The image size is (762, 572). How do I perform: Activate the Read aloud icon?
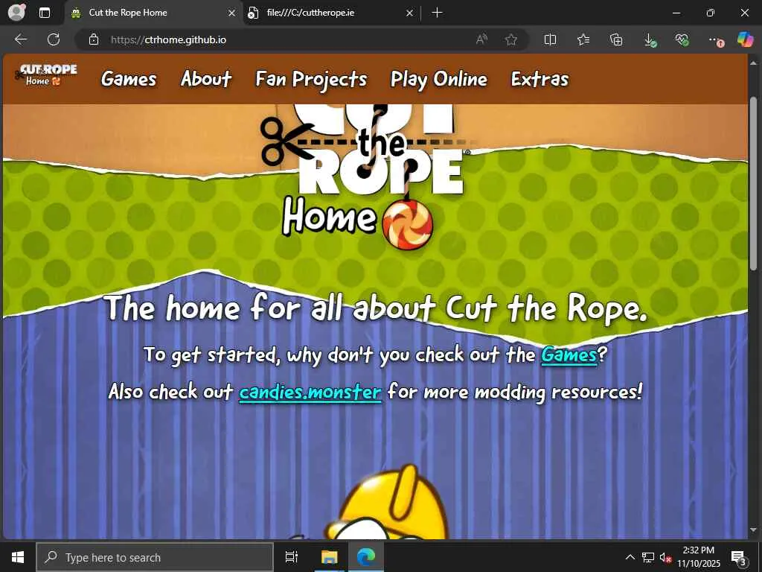(x=481, y=39)
